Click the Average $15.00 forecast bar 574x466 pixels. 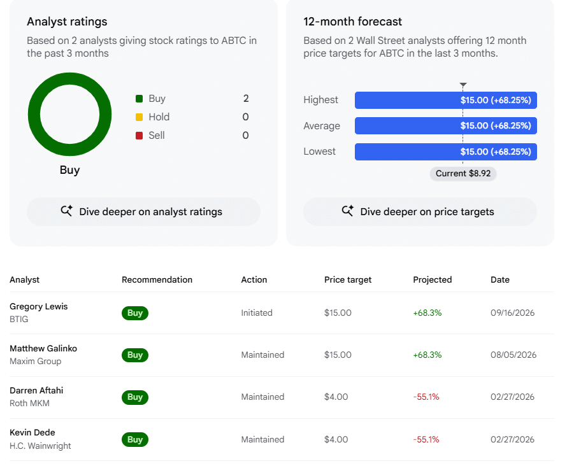point(446,126)
